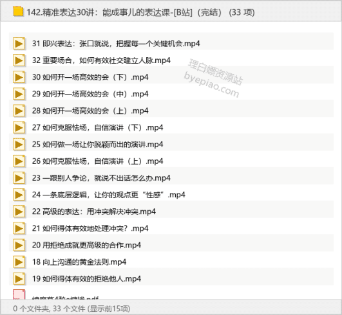This screenshot has width=342, height=315.
Task: Select file "25 如何做一场让你脱颖而出的演讲.mp4"
Action: click(97, 145)
